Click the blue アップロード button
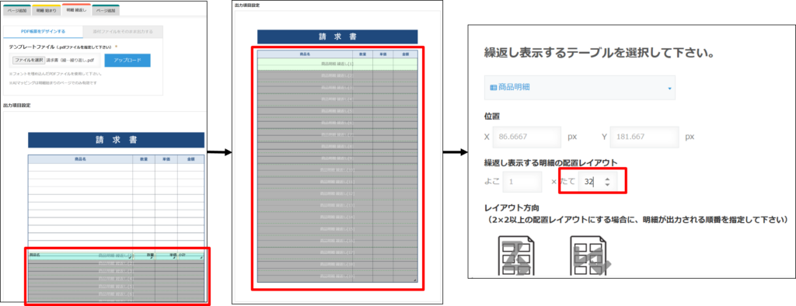The height and width of the screenshot is (306, 796). tap(127, 60)
